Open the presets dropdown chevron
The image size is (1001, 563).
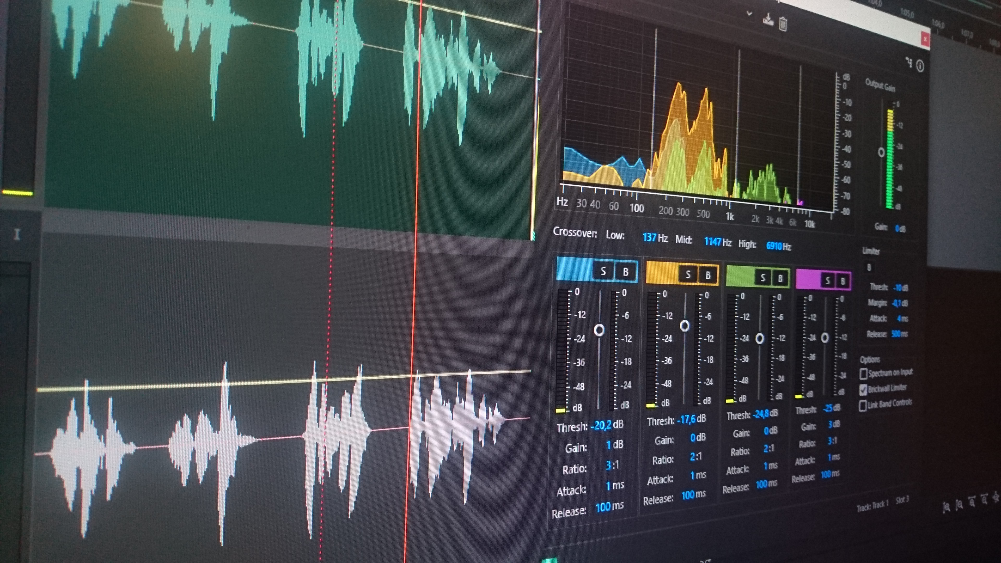point(750,14)
